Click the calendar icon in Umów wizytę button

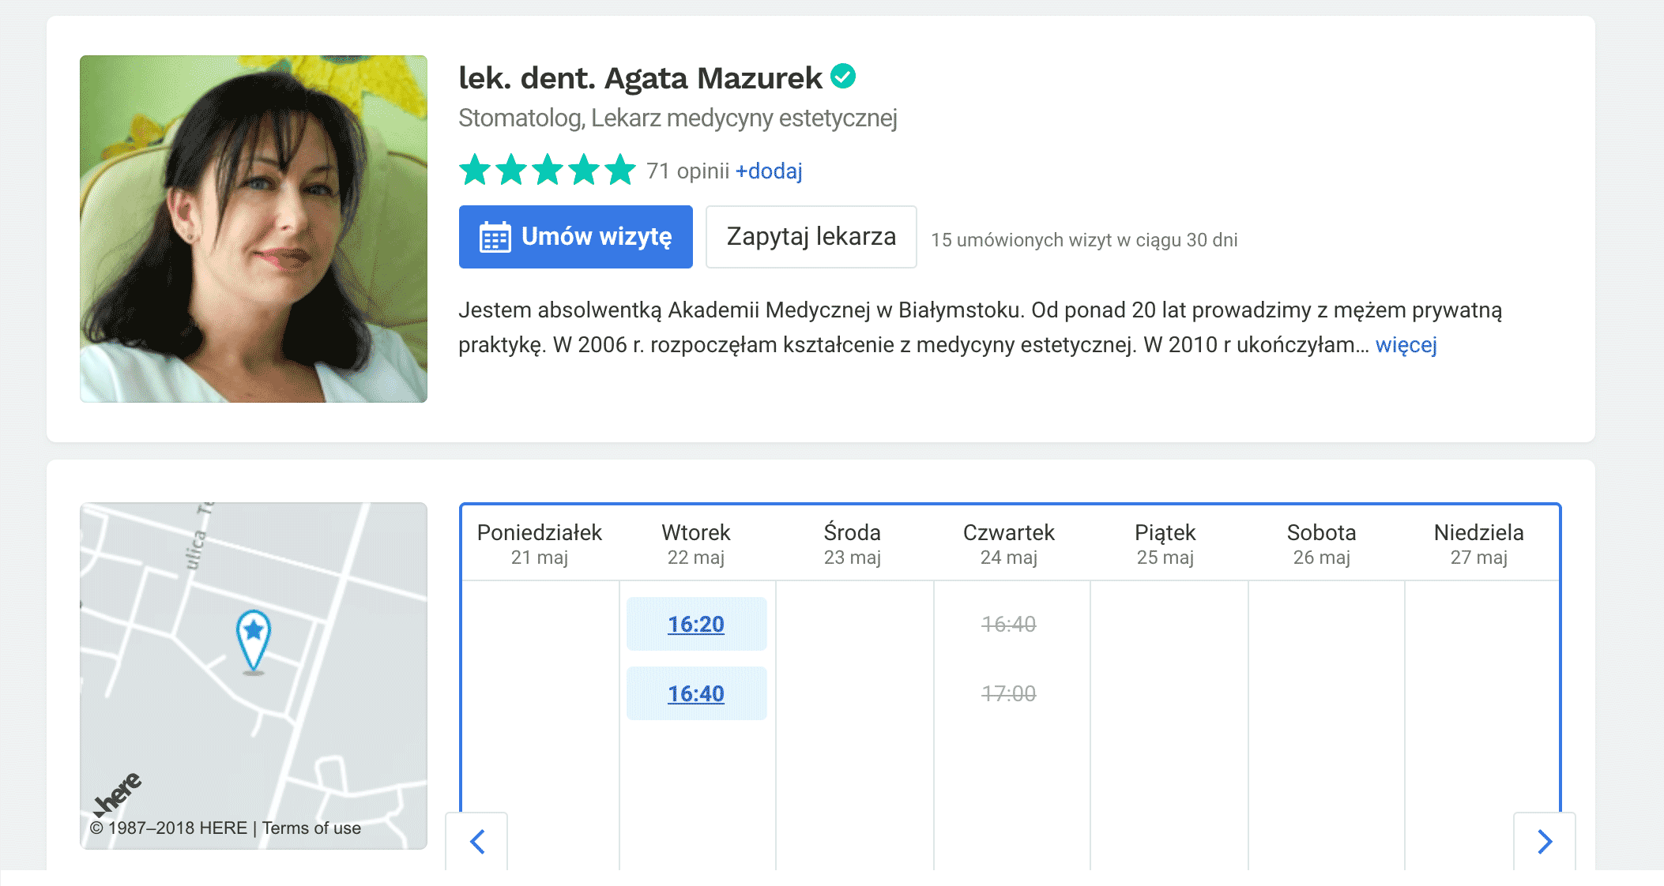[x=495, y=237]
